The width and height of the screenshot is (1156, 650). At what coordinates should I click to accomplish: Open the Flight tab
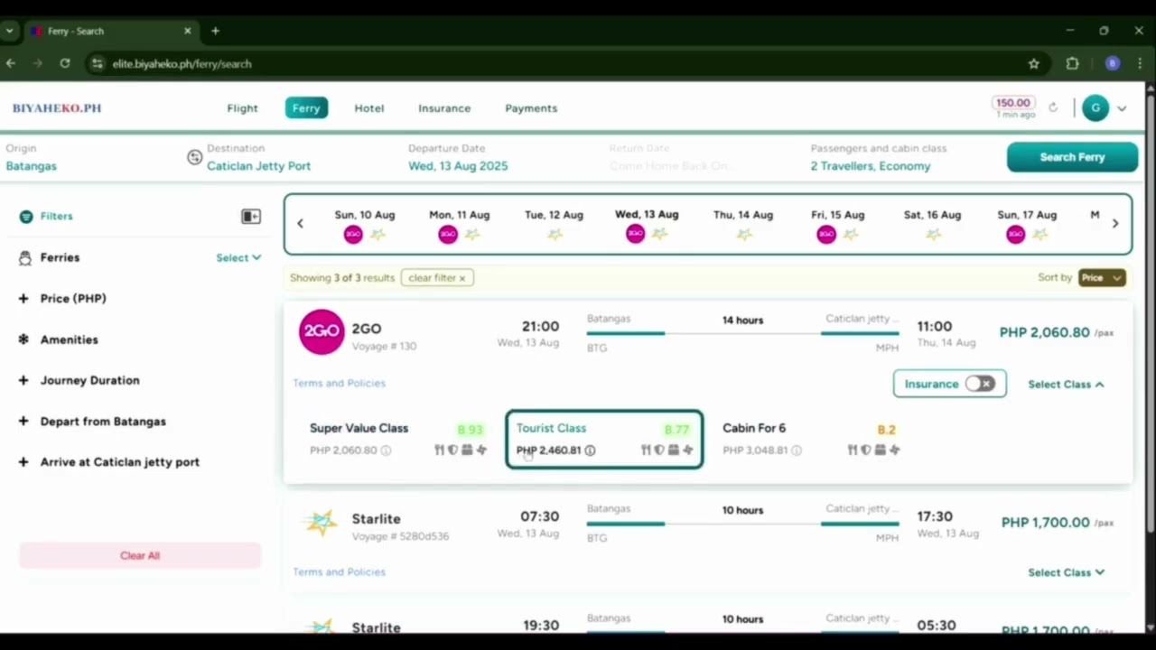tap(242, 108)
